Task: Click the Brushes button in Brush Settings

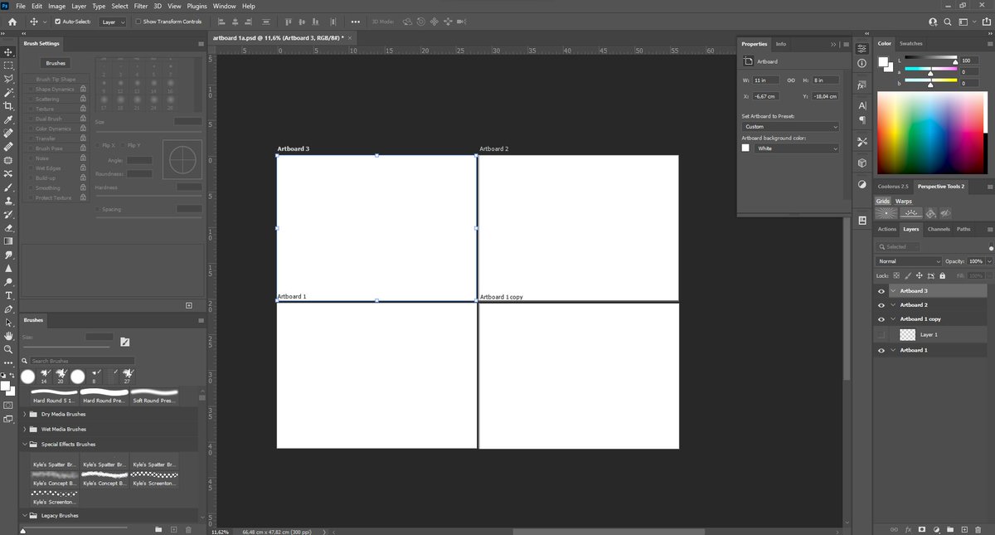Action: point(56,63)
